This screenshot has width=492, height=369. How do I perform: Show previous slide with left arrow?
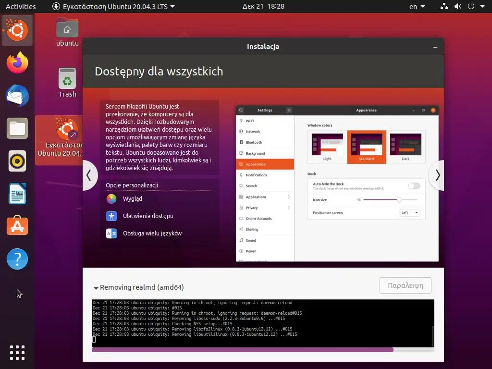point(89,175)
